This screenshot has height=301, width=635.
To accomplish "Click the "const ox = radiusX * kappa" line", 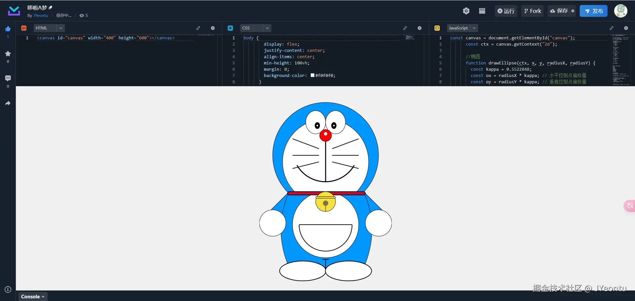I will 528,76.
